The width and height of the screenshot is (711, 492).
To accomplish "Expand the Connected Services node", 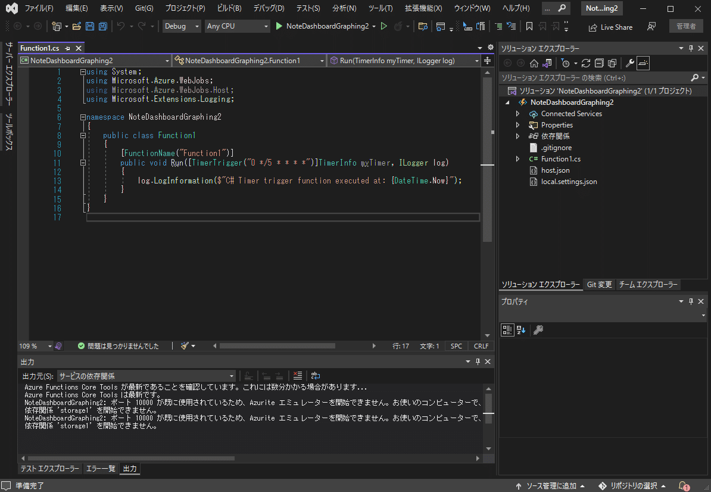I will point(518,114).
